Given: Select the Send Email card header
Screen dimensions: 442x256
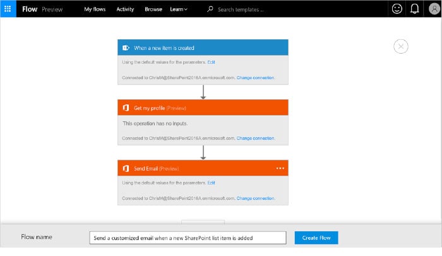Looking at the screenshot, I should [203, 168].
